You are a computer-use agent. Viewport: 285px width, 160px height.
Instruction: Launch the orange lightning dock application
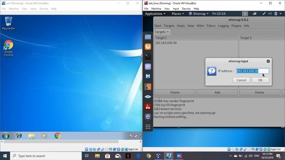148,87
